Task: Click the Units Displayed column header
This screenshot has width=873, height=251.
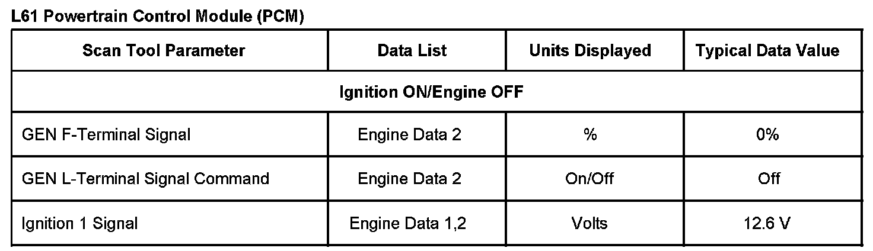Action: tap(590, 51)
